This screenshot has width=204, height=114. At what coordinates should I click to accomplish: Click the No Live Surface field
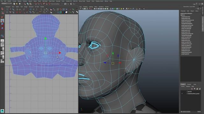55,4
